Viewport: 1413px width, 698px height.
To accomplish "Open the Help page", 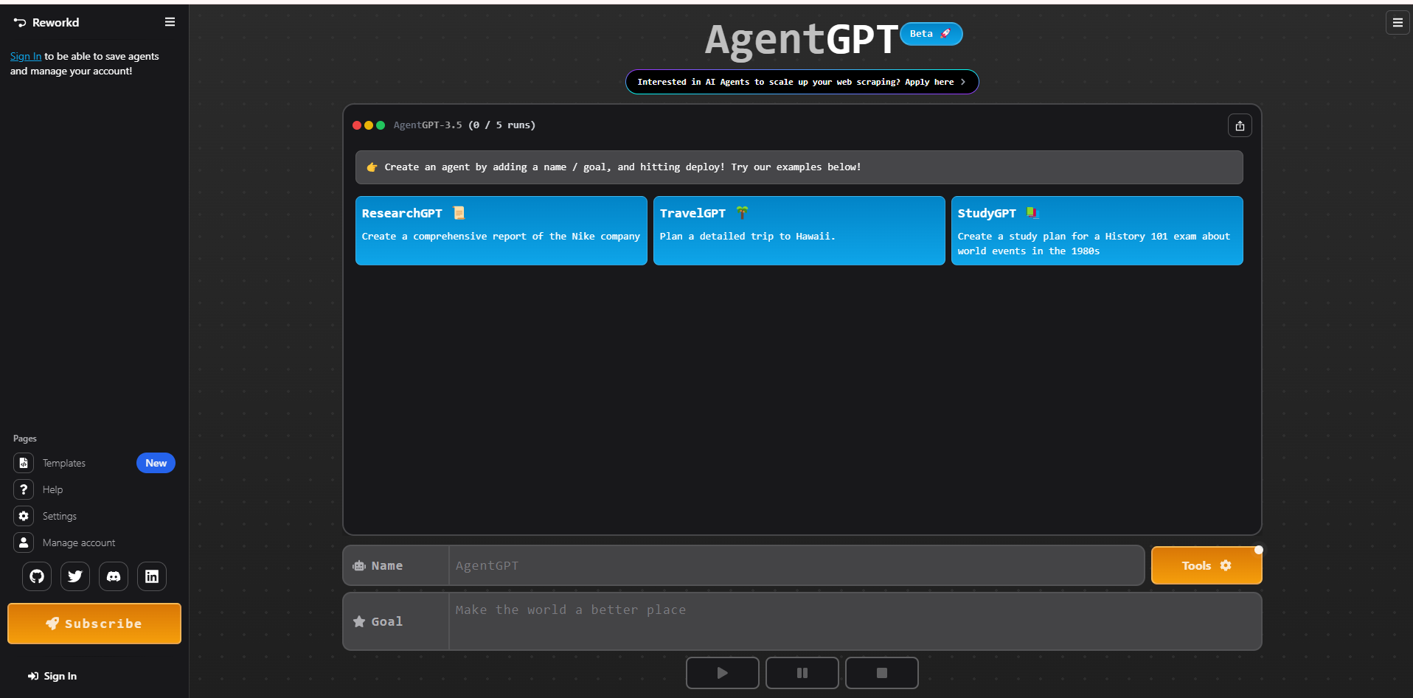I will [52, 489].
